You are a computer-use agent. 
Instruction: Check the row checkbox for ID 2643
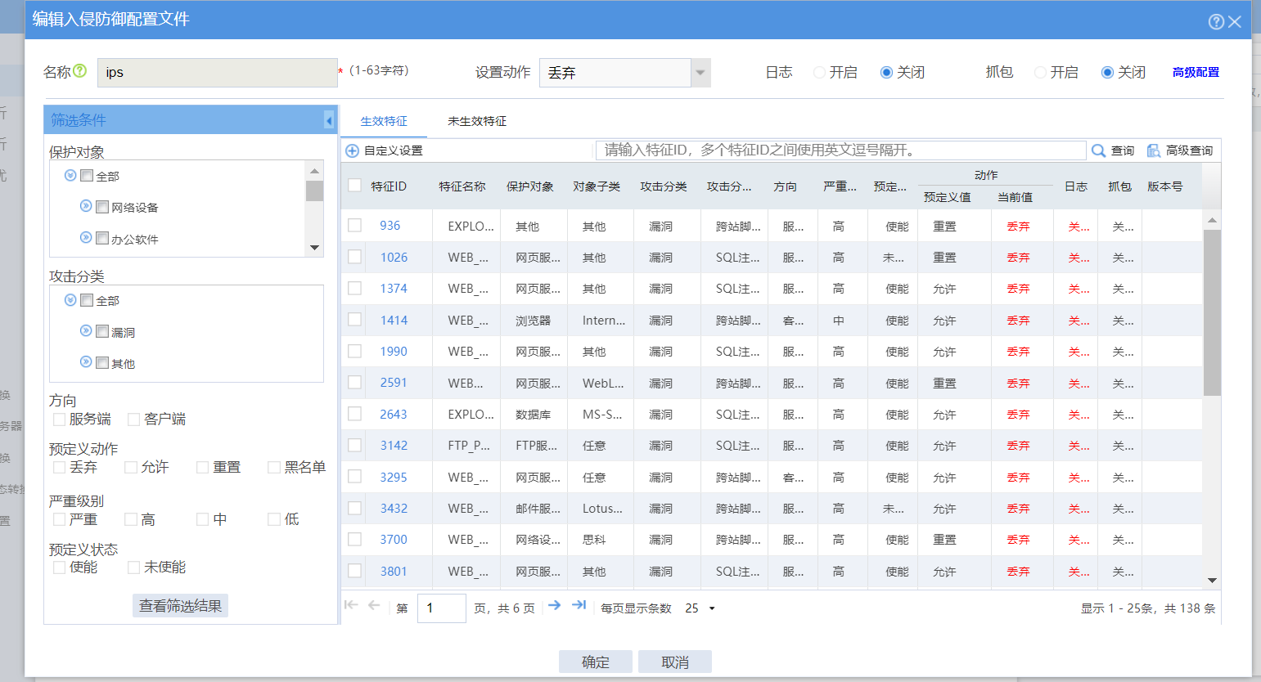(x=354, y=414)
